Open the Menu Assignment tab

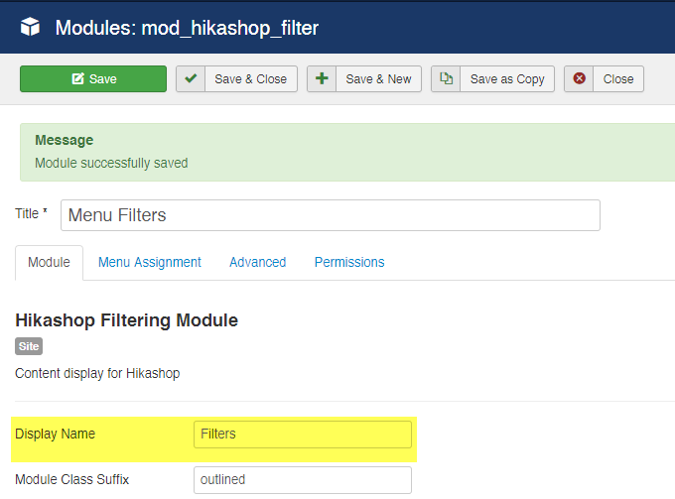coord(149,263)
